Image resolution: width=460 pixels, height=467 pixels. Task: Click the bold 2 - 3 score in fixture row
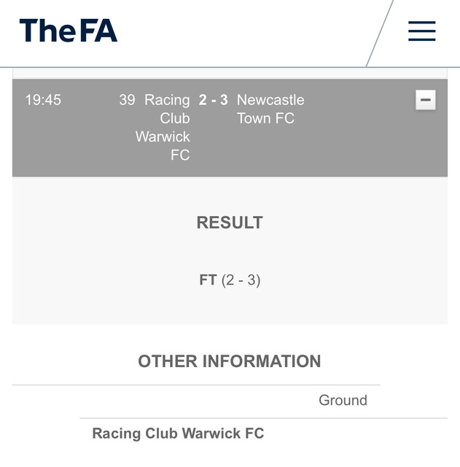click(213, 100)
